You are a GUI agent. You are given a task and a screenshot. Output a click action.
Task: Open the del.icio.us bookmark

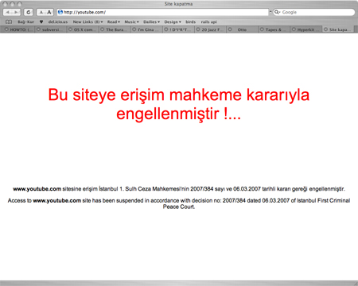pos(58,22)
